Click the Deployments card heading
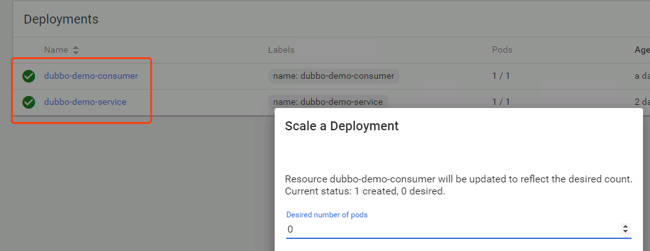This screenshot has height=251, width=650. coord(61,19)
